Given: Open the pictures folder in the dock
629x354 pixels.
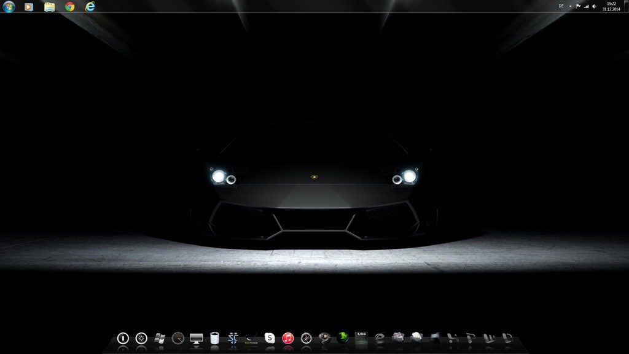Looking at the screenshot, I should pyautogui.click(x=398, y=337).
